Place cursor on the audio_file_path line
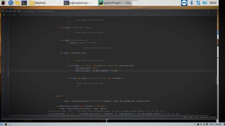225x126 pixels. click(x=97, y=71)
